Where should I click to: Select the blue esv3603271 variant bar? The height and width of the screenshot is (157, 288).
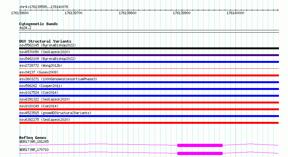click(149, 82)
